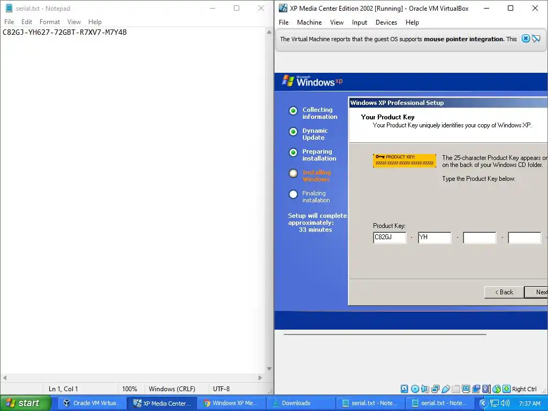The height and width of the screenshot is (411, 548).
Task: Open Notepad Help menu
Action: click(x=95, y=21)
